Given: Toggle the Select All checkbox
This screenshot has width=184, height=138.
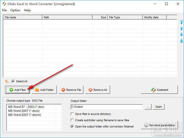Looking at the screenshot, I should 13,81.
